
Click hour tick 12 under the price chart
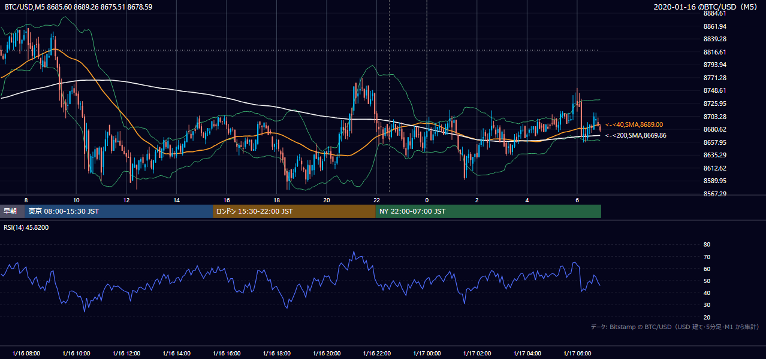[126, 200]
